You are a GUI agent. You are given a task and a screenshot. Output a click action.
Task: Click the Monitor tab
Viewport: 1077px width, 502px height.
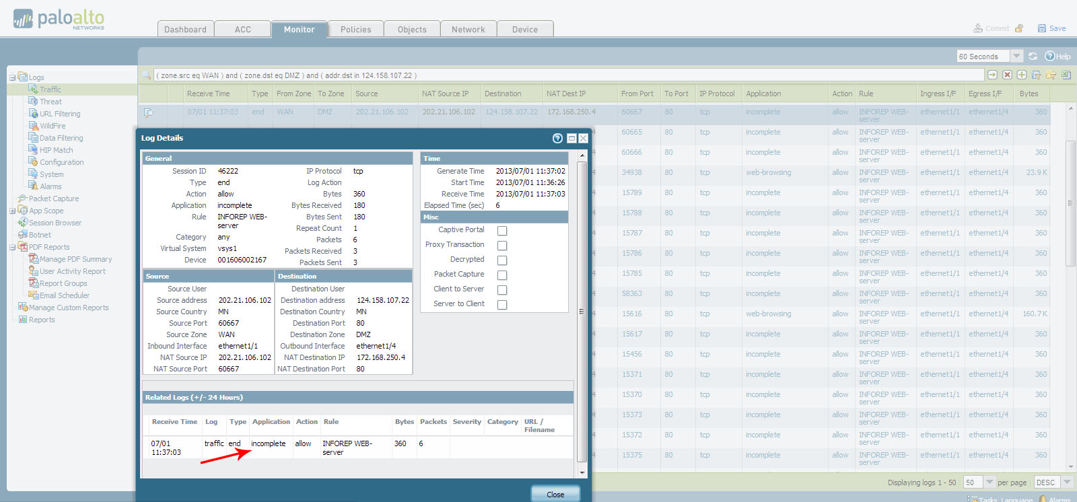tap(299, 29)
